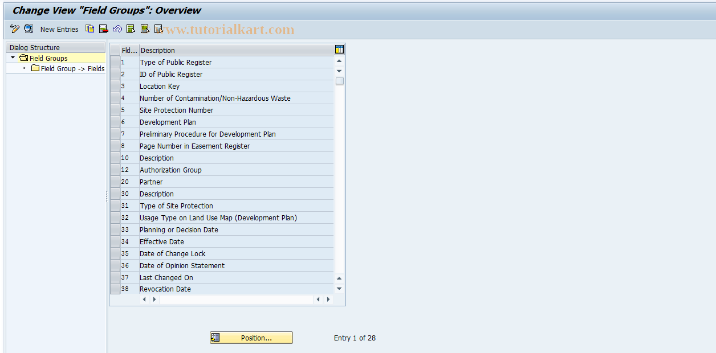Click field group number 36 cell
Screen dimensions: 716x353
[x=129, y=265]
